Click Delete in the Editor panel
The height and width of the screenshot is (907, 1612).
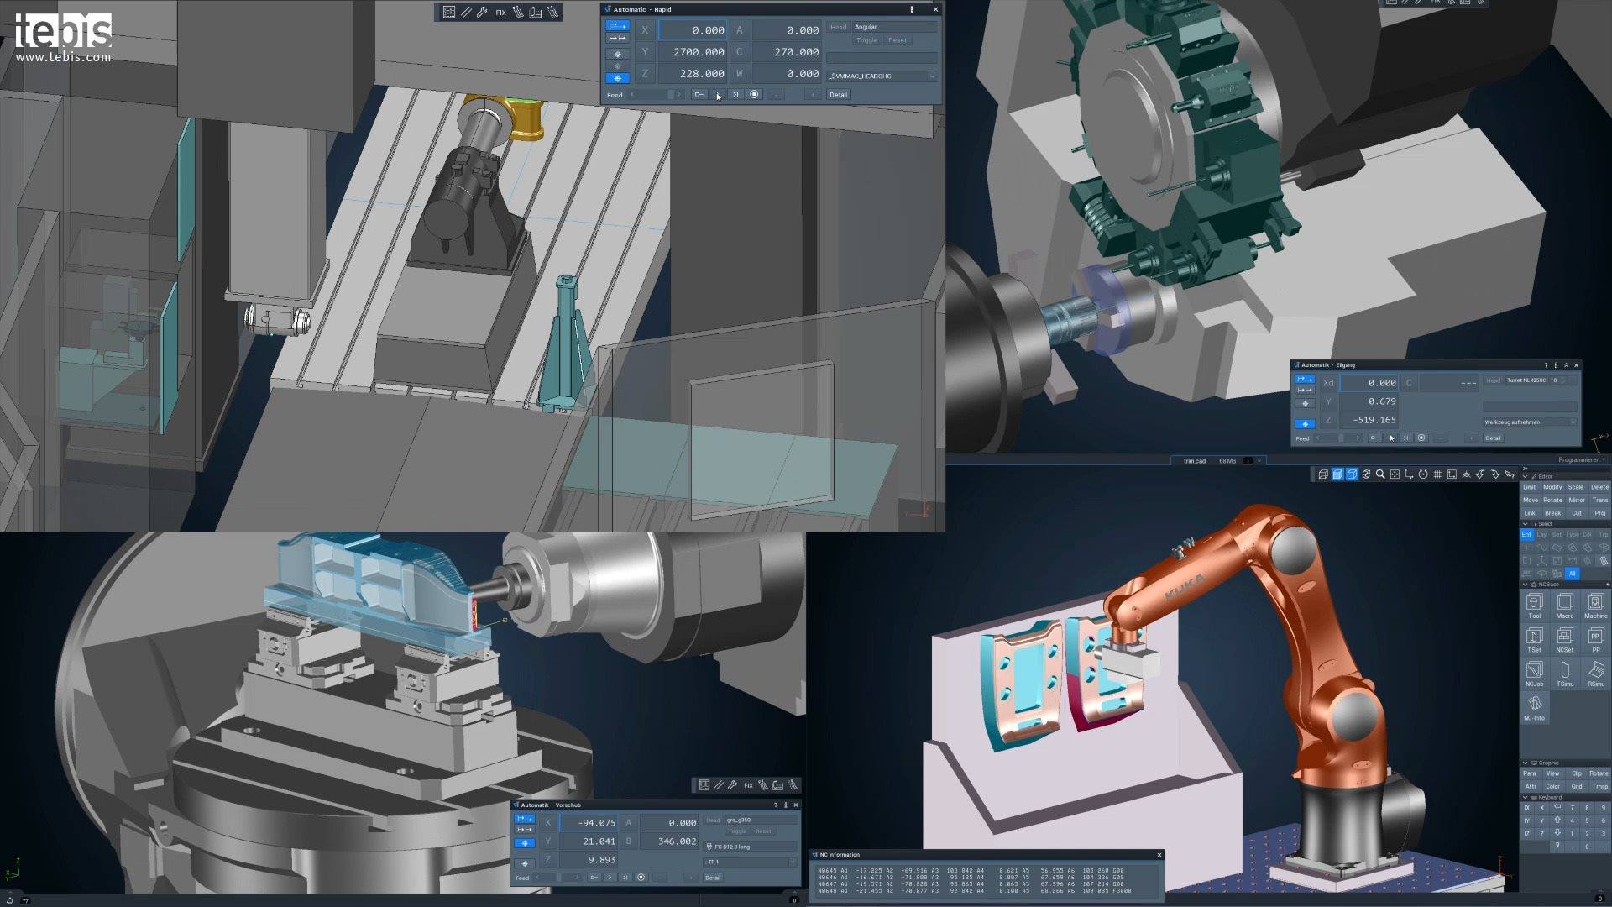(1599, 487)
